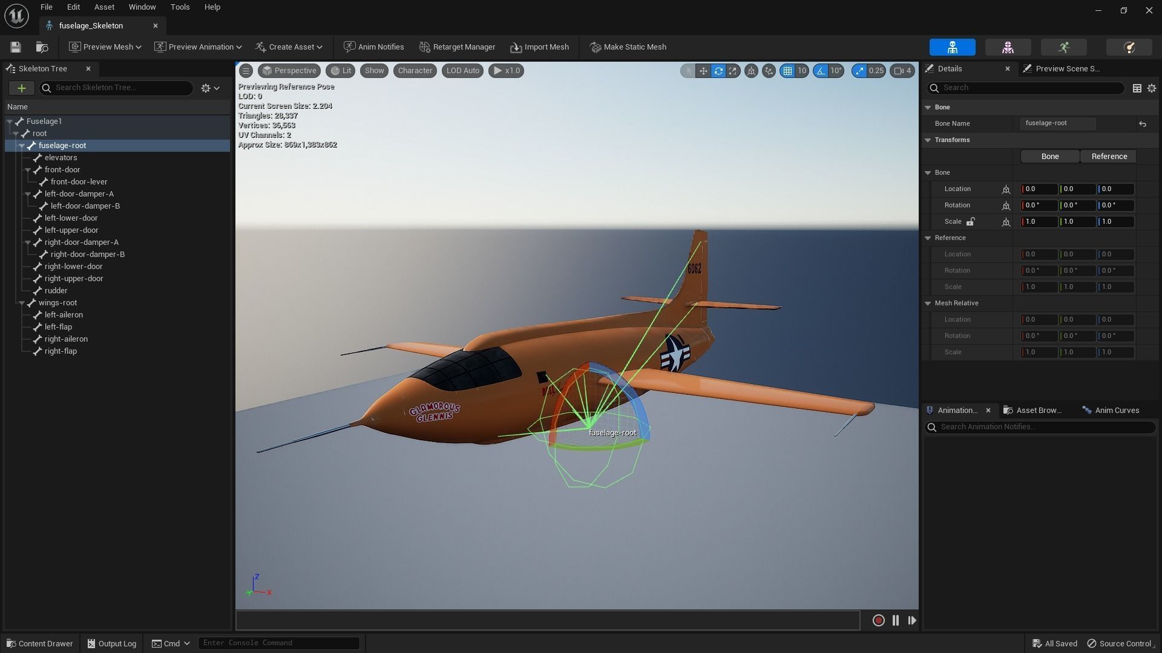
Task: Toggle surface snapping in viewport
Action: tap(769, 71)
